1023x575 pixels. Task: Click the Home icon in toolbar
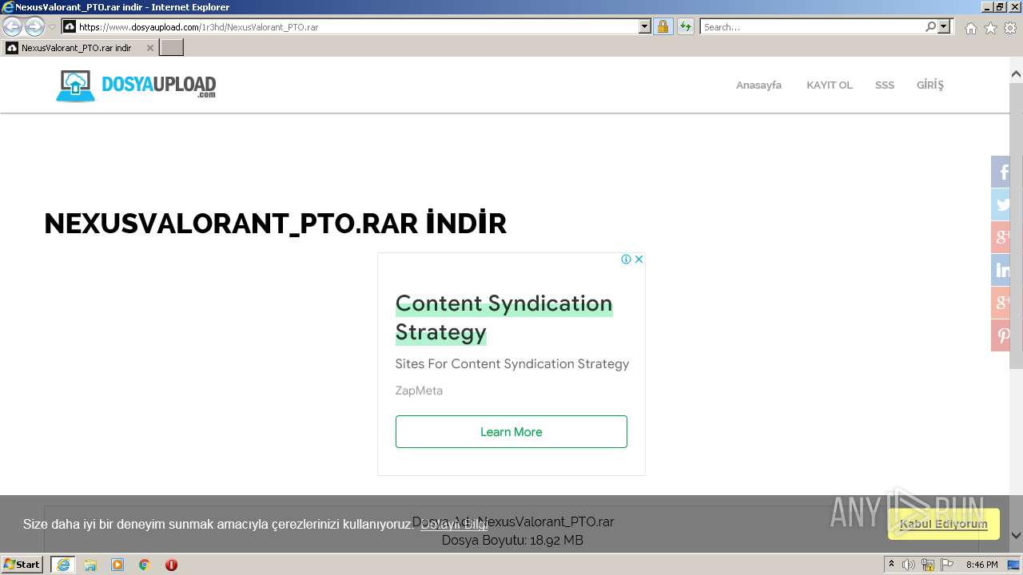click(x=970, y=28)
